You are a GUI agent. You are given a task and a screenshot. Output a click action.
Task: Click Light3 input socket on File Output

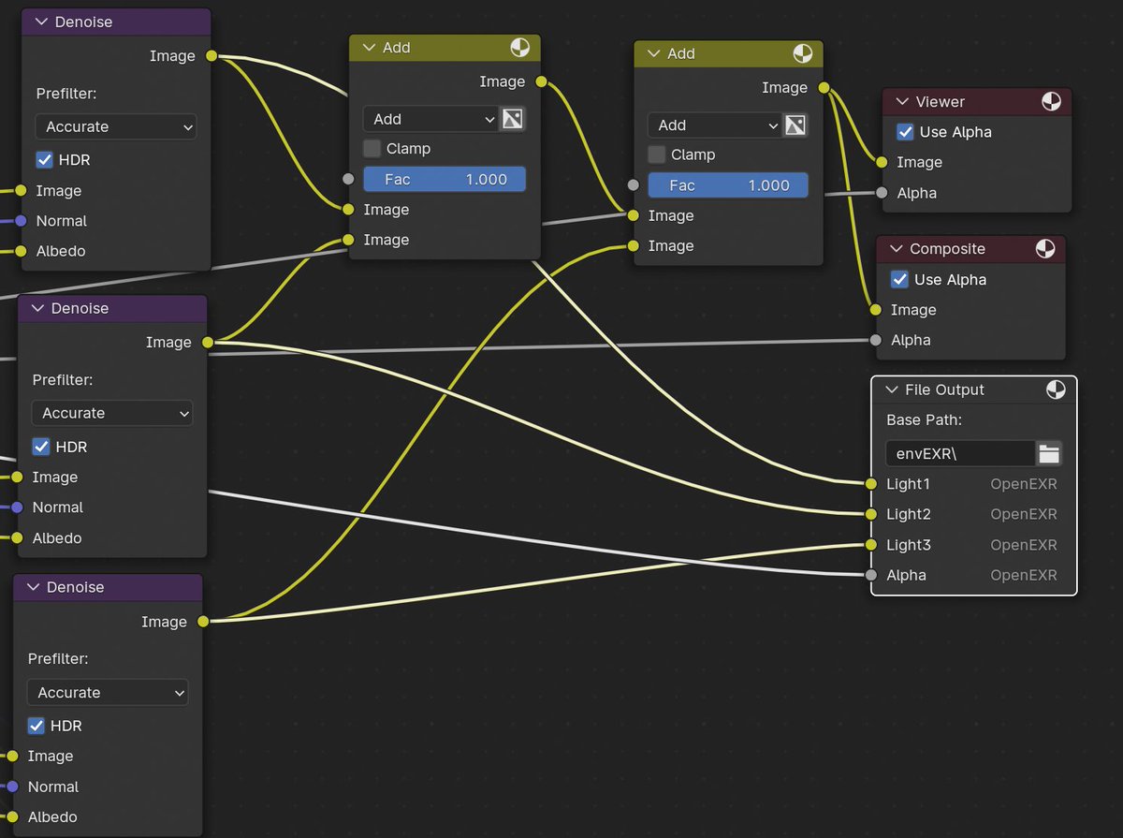point(871,545)
